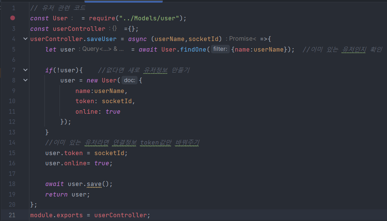Remove the breakpoint on line 2
Viewport: 387px width, 221px height.
[12, 18]
